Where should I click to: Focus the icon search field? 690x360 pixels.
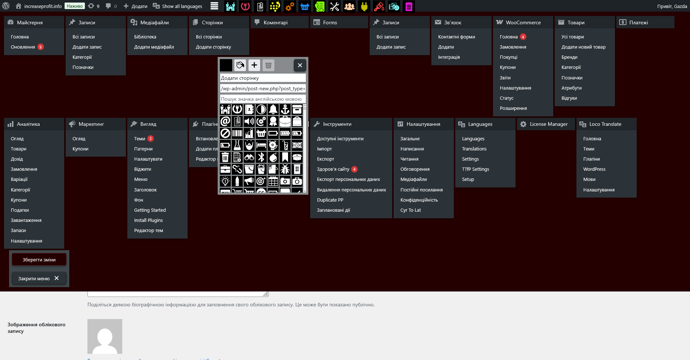tap(263, 99)
